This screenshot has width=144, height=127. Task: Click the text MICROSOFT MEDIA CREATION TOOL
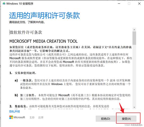coord(43,41)
